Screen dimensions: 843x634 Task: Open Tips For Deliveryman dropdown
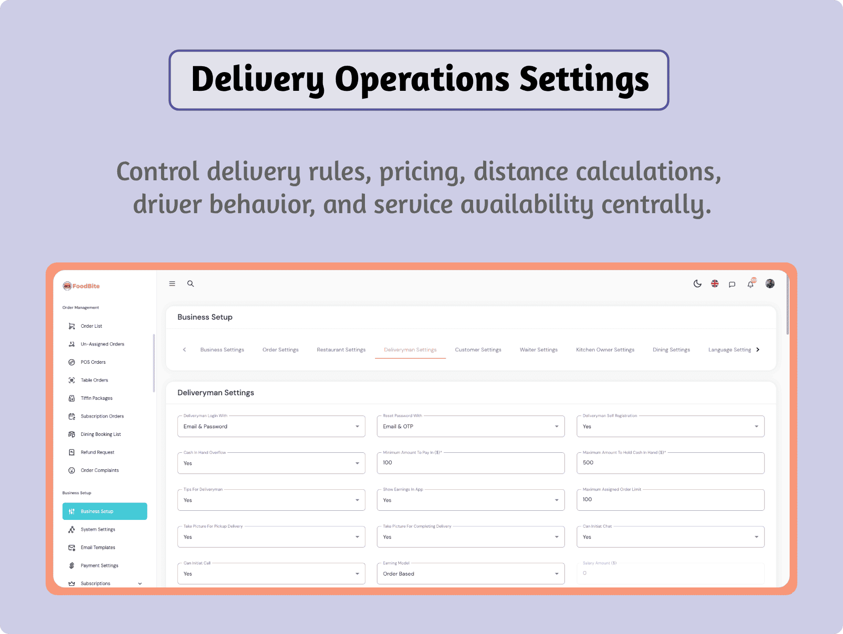pos(271,500)
